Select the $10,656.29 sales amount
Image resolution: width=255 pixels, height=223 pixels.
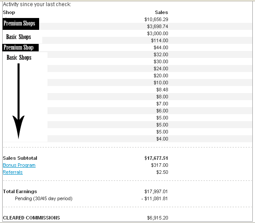156,19
